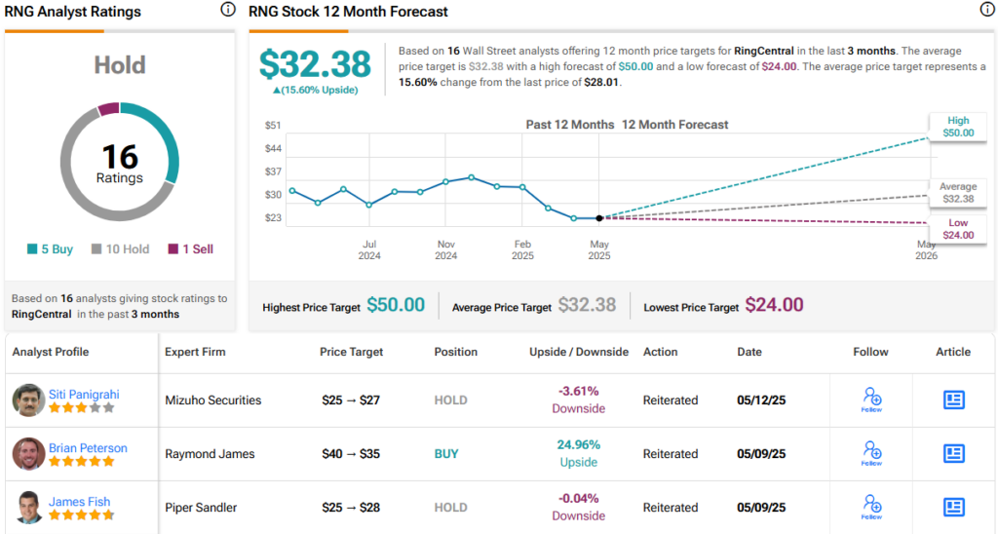Click the 5 Buy legend entry
Image resolution: width=998 pixels, height=534 pixels.
tap(50, 248)
